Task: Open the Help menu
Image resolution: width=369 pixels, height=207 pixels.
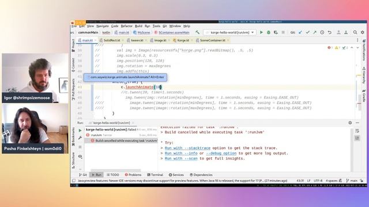Action: coord(187,26)
